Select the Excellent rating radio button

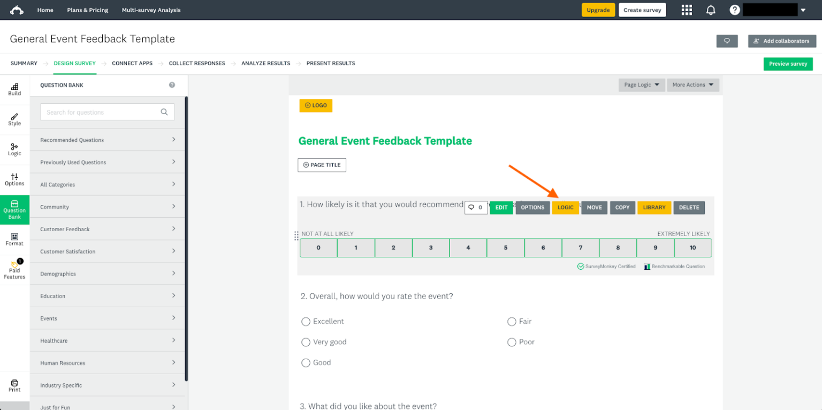[x=306, y=322]
